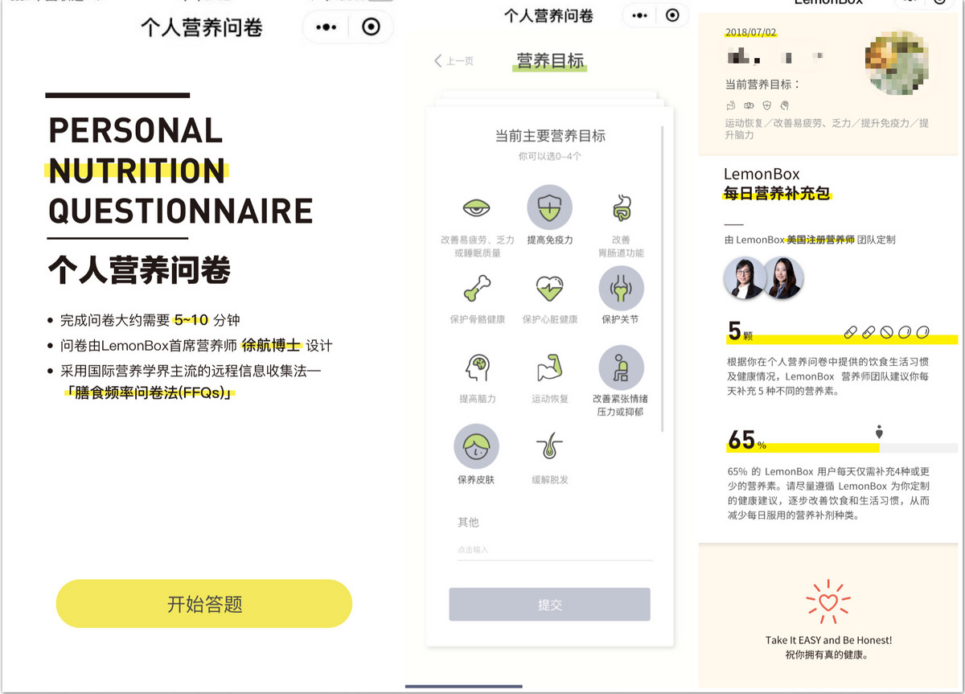The height and width of the screenshot is (694, 965).
Task: Select the 缓解脱发 hair follicle icon
Action: [549, 447]
